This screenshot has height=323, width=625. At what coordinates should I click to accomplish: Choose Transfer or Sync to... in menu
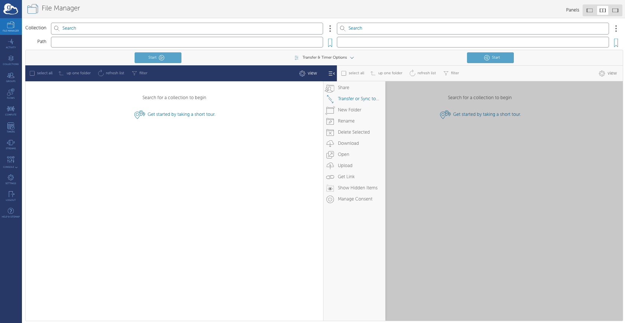coord(358,99)
